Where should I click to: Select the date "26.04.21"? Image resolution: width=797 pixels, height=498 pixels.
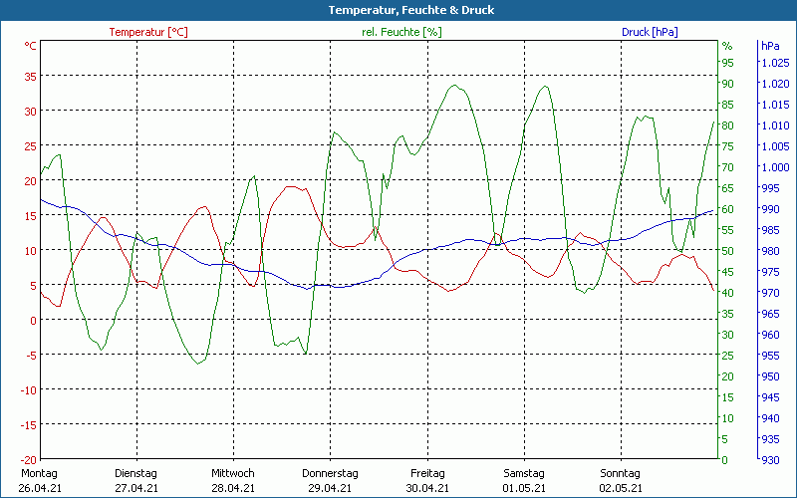pos(40,488)
